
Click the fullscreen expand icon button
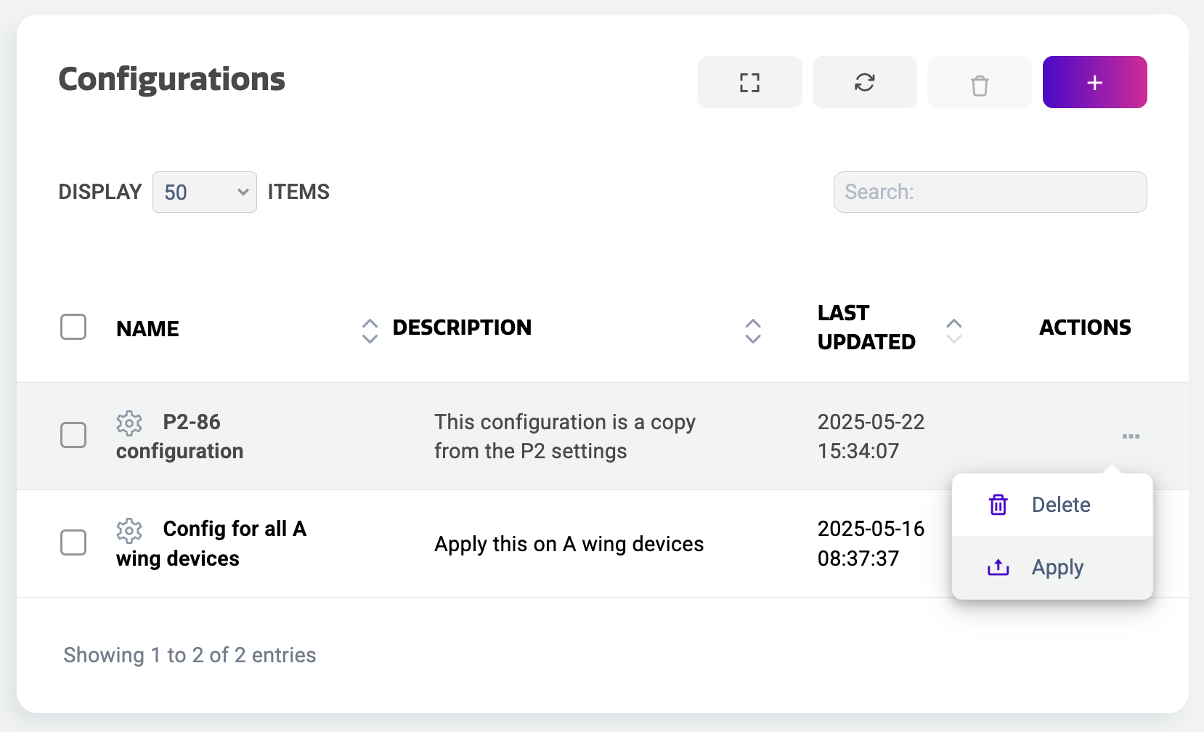[x=749, y=83]
